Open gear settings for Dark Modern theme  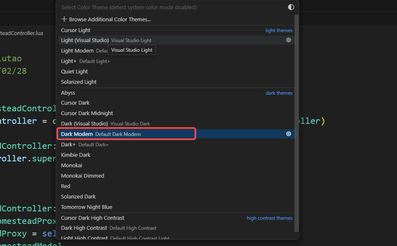point(288,134)
